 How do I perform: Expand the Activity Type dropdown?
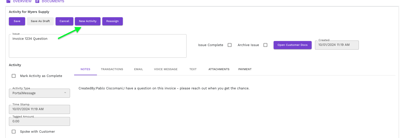pos(39,93)
